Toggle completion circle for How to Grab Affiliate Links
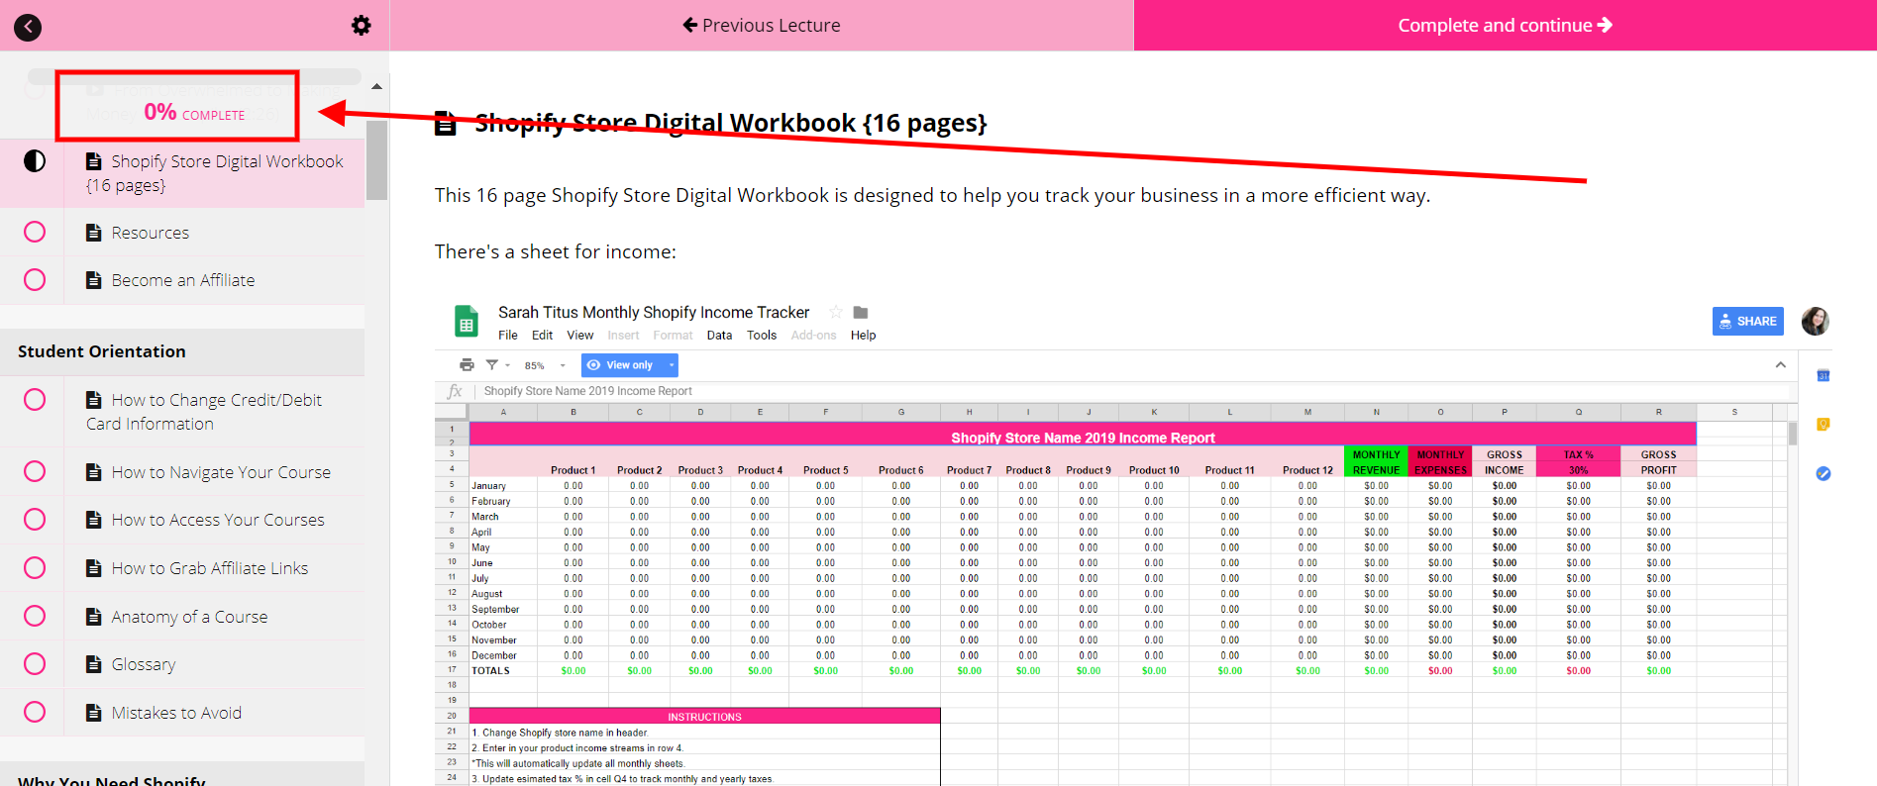 pyautogui.click(x=35, y=568)
